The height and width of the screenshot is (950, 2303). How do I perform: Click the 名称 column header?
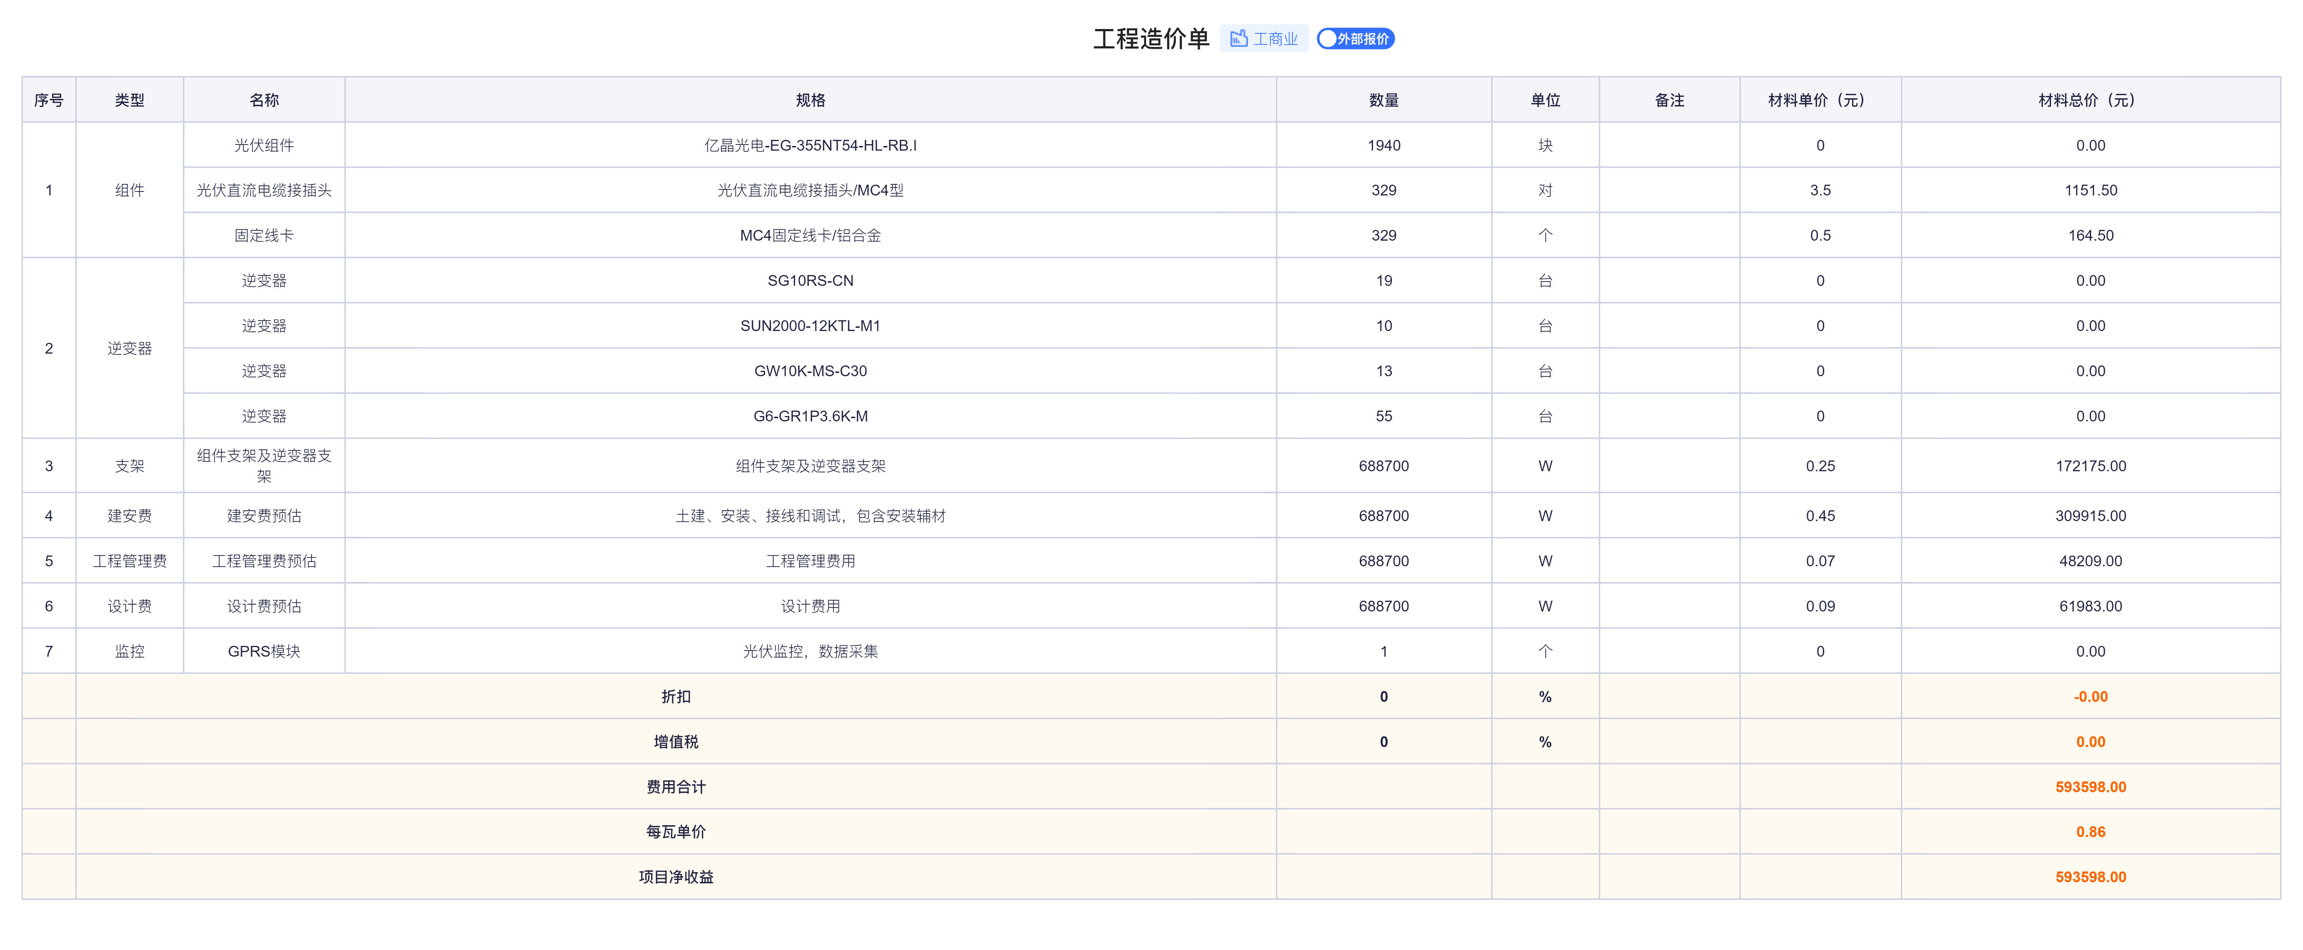[264, 100]
